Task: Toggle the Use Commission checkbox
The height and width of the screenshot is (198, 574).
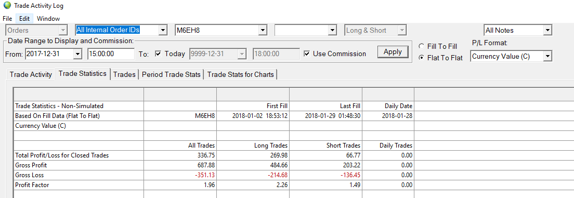Action: click(x=307, y=54)
